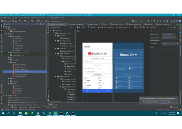182x129 pixels.
Task: Search attributes with the magnifier in the Attributes panel
Action: click(x=168, y=27)
